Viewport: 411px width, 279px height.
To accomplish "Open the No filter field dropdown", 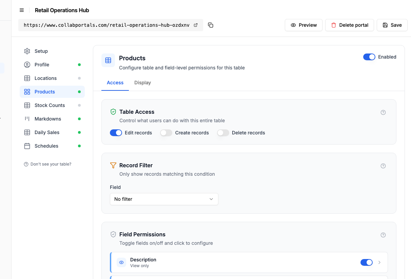I will click(164, 199).
